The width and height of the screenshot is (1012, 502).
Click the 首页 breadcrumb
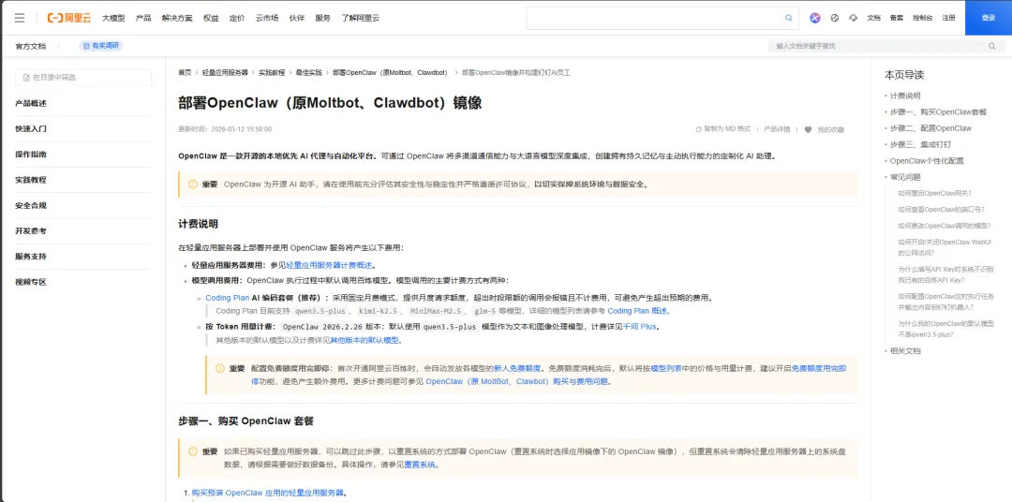coord(185,73)
